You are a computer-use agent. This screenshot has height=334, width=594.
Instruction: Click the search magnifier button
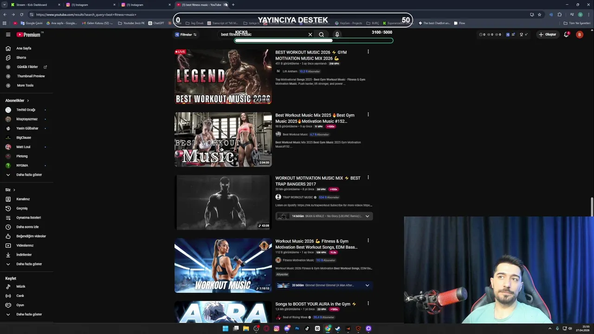321,34
